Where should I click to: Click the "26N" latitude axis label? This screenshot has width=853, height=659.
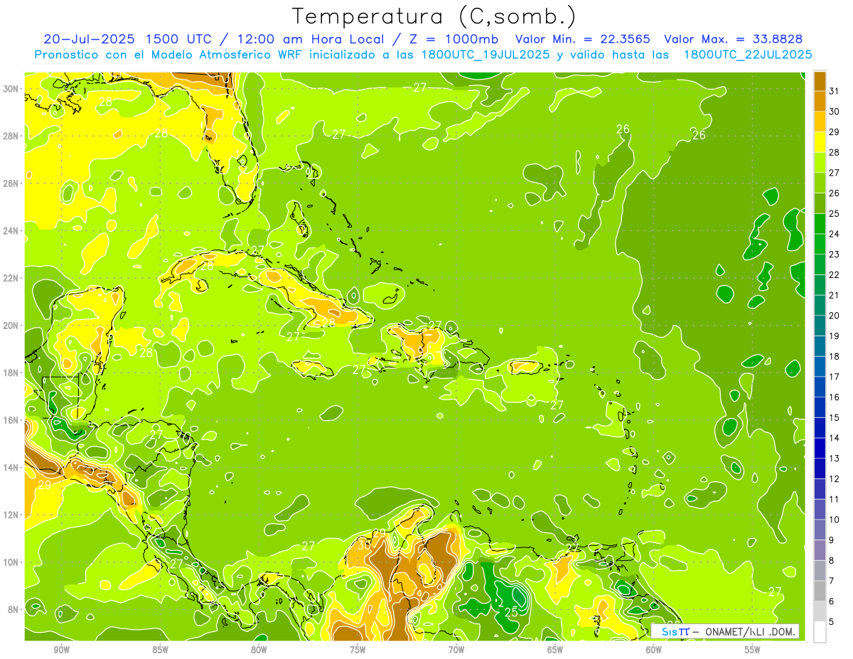[11, 183]
